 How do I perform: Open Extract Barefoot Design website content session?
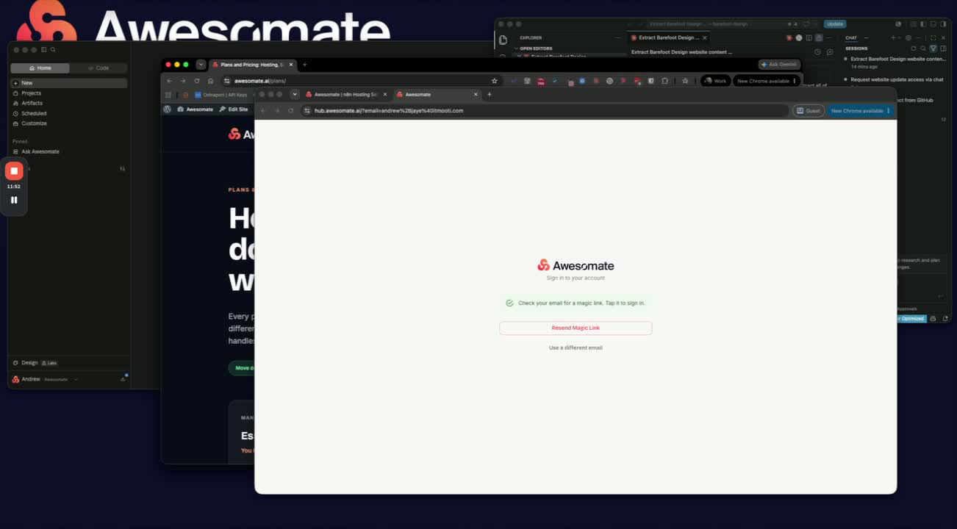(895, 62)
